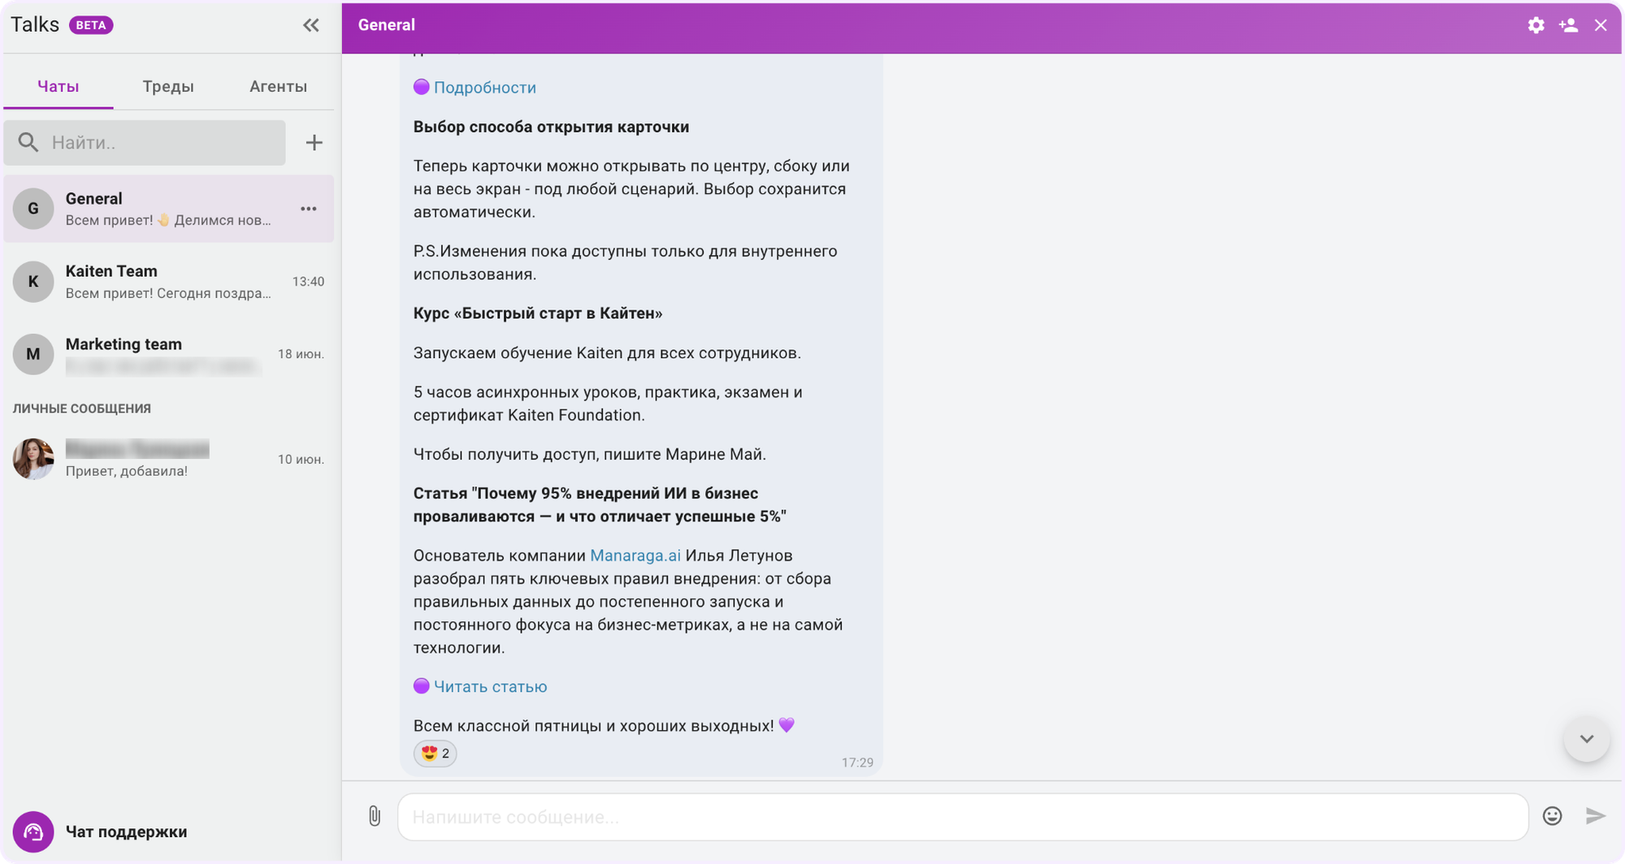Switch to the Треды tab

[x=168, y=86]
